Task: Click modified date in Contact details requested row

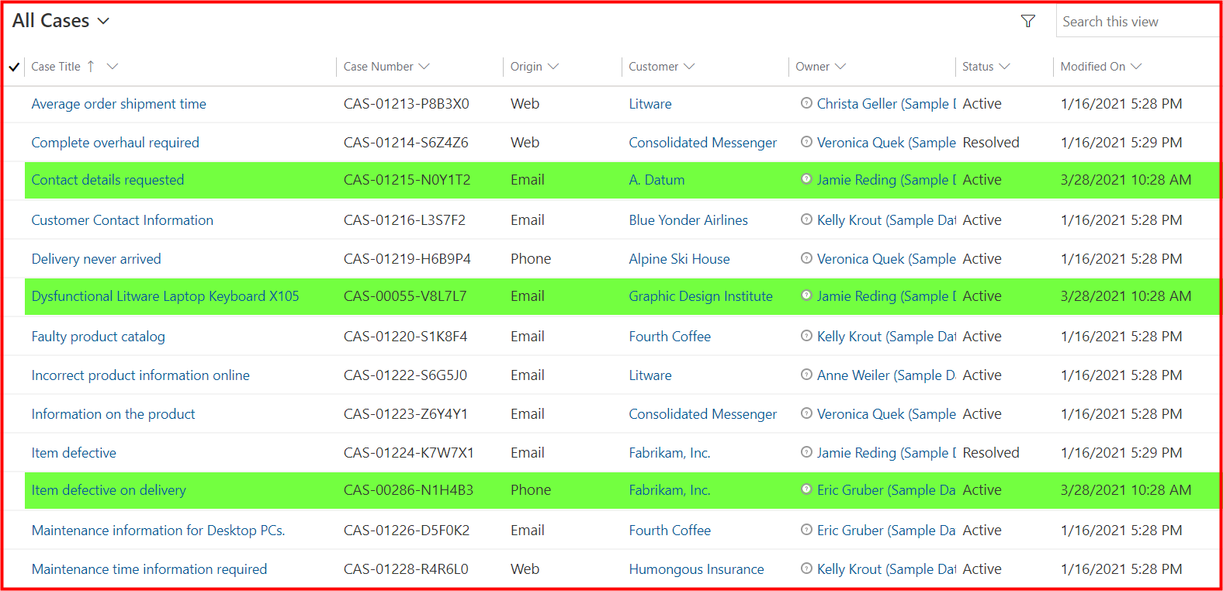Action: click(x=1126, y=180)
